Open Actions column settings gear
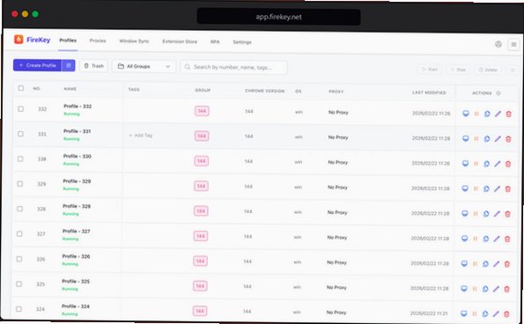 coord(498,93)
